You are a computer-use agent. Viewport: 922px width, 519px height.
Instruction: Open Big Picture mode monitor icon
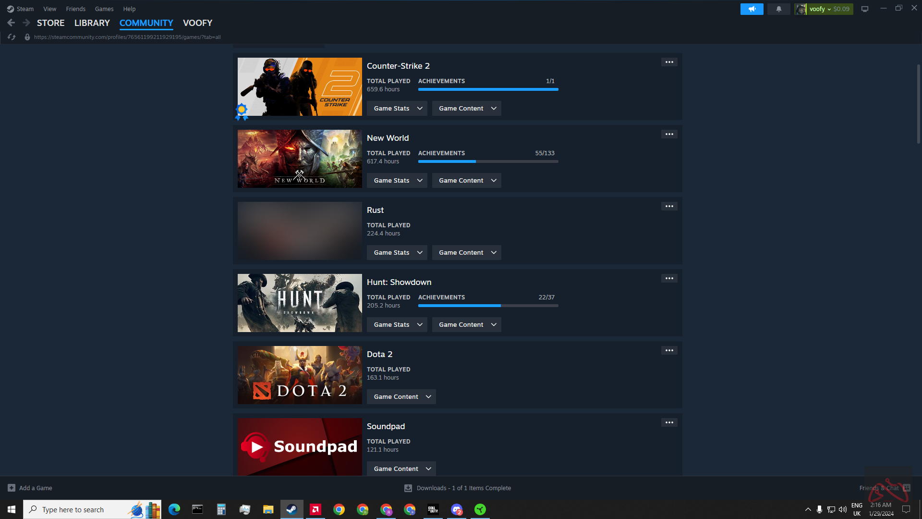tap(864, 9)
